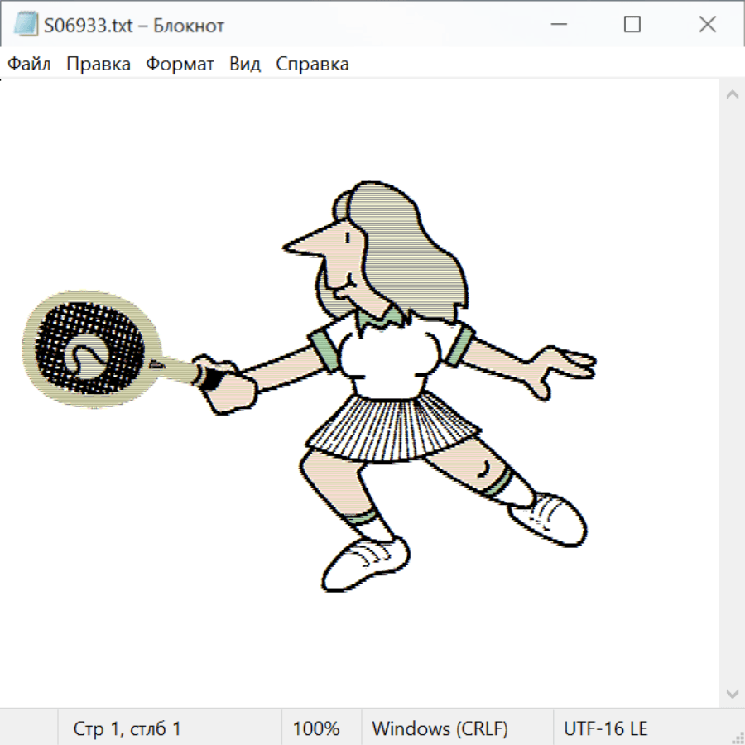Screen dimensions: 745x745
Task: Click the scroll down arrow
Action: point(732,693)
